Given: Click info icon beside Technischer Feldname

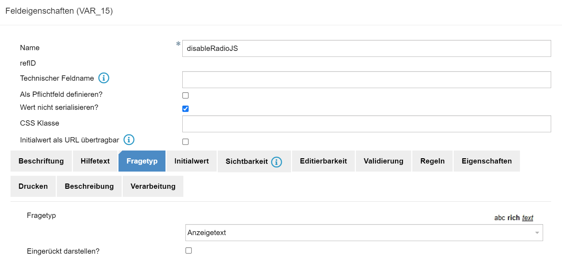Looking at the screenshot, I should 104,78.
